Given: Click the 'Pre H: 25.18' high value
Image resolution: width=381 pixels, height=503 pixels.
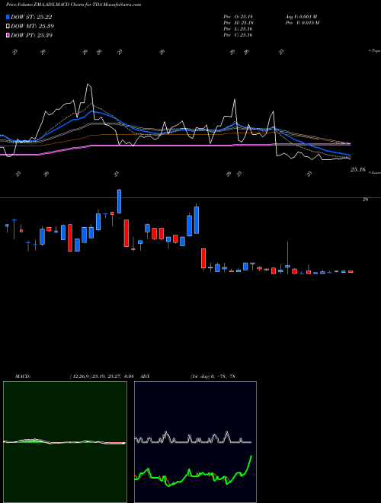Looking at the screenshot, I should click(238, 23).
